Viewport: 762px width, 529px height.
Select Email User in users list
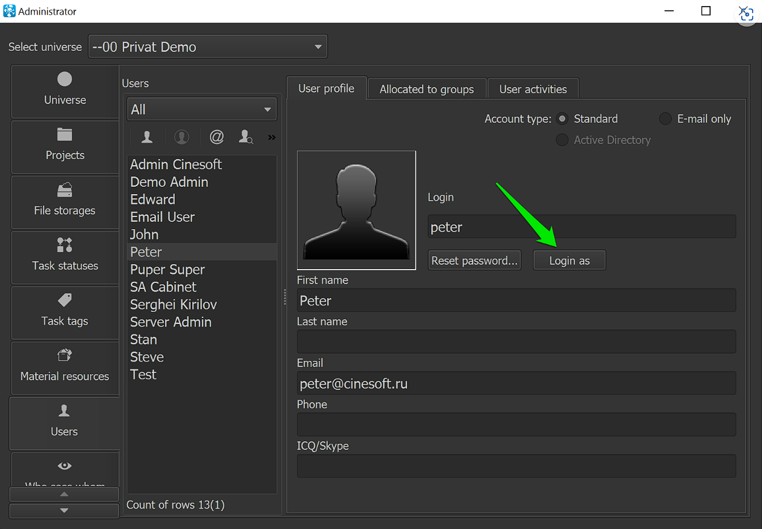point(202,217)
